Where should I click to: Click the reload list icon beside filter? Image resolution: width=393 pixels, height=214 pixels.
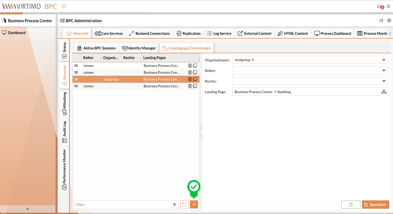pyautogui.click(x=184, y=204)
